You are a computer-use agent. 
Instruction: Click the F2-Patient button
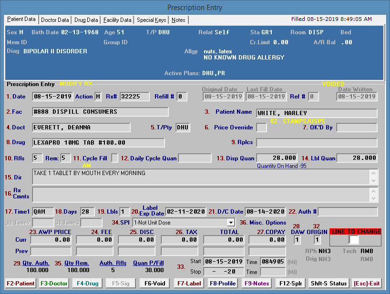tap(21, 284)
